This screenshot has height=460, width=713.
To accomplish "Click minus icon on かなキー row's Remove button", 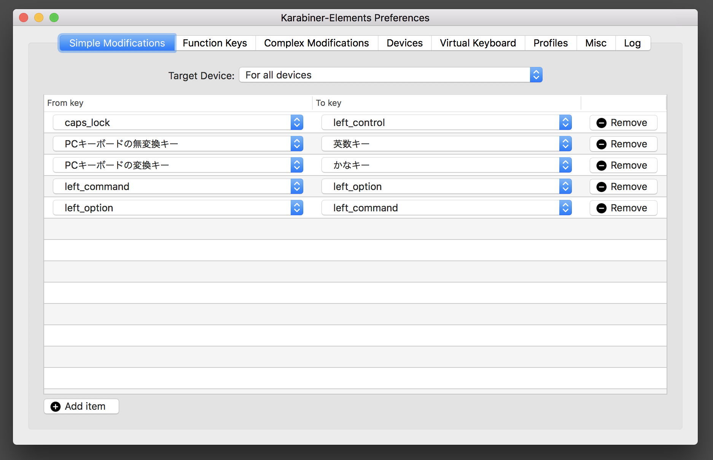I will (x=602, y=165).
